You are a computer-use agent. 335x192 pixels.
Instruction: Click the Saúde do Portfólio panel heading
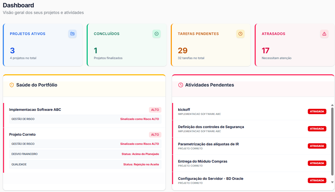click(x=37, y=85)
